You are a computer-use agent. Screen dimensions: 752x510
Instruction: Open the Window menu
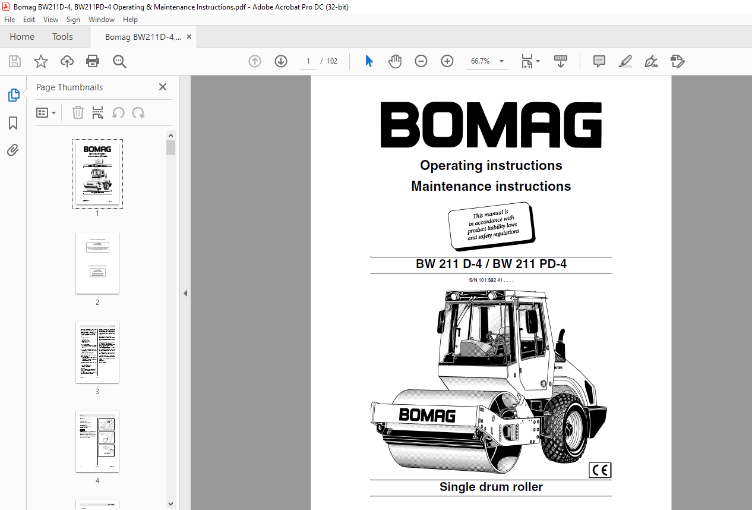coord(102,19)
